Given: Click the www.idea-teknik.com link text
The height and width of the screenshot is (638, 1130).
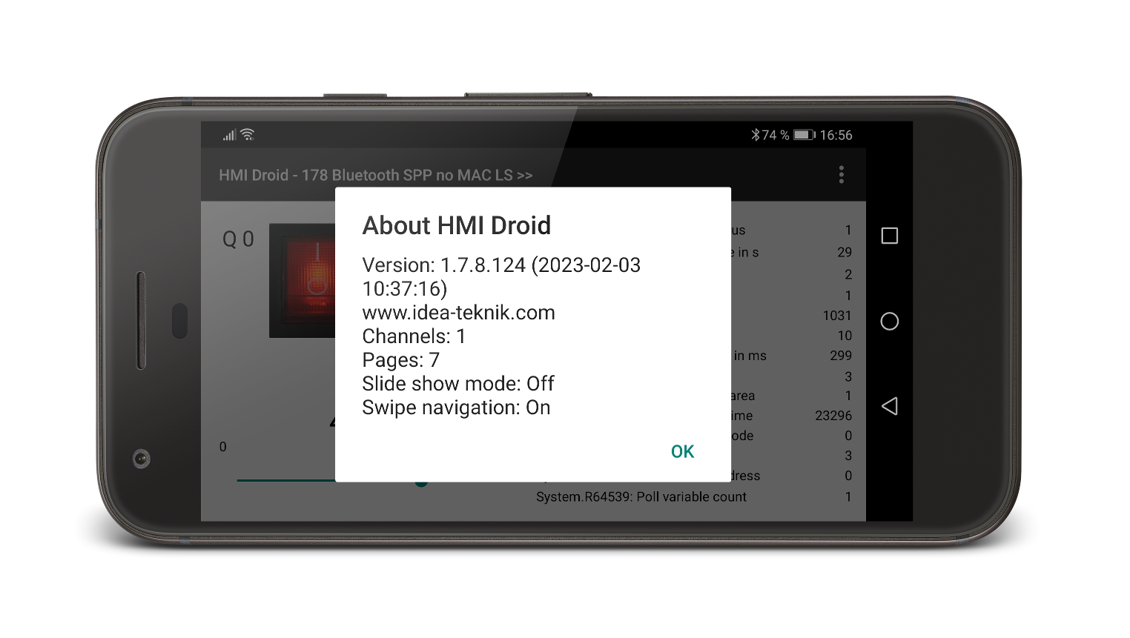Looking at the screenshot, I should (x=458, y=313).
